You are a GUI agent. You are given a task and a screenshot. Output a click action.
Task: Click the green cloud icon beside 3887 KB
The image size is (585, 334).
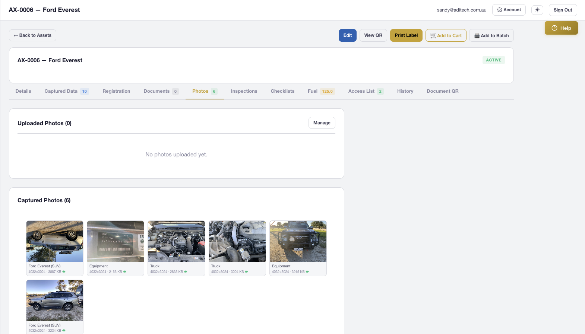[64, 272]
